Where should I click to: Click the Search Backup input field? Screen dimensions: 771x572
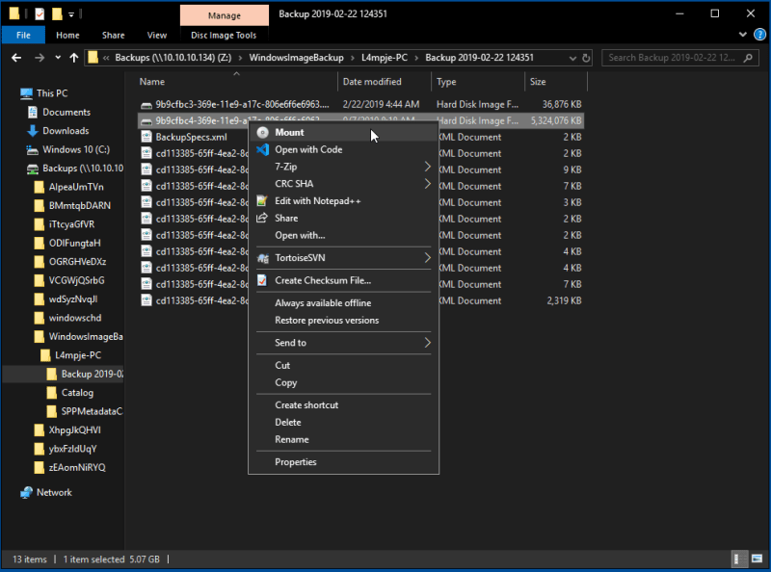tap(671, 58)
